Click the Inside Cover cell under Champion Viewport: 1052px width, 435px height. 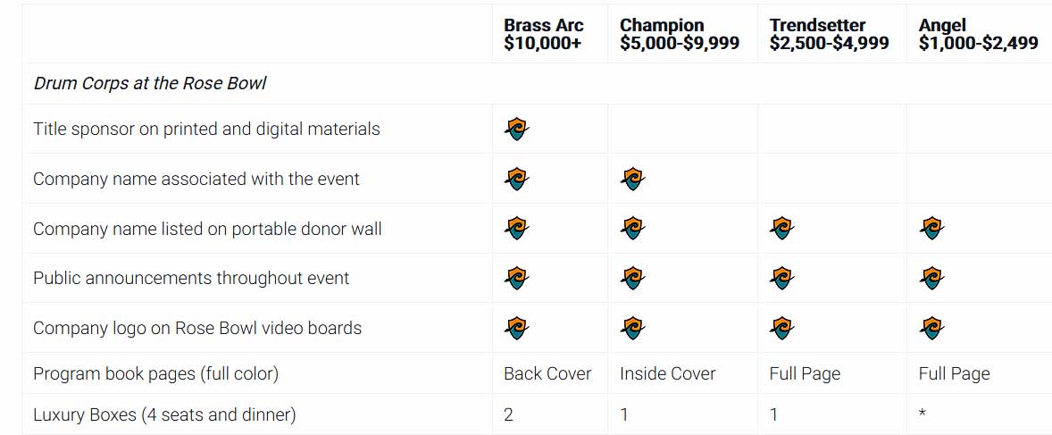667,373
